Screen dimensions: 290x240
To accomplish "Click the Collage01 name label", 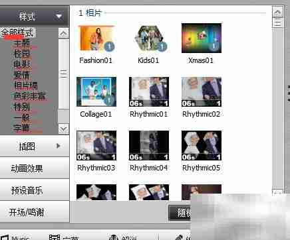I will pos(96,114).
